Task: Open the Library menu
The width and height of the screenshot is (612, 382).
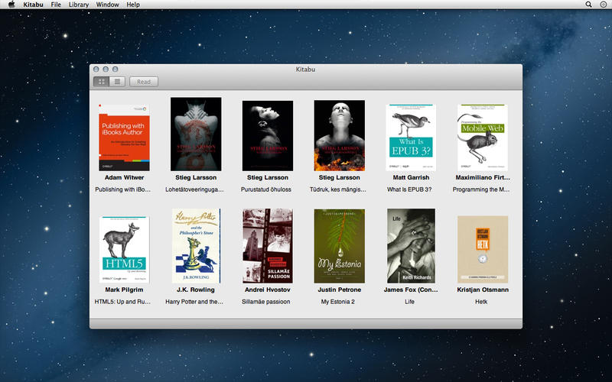Action: point(78,5)
